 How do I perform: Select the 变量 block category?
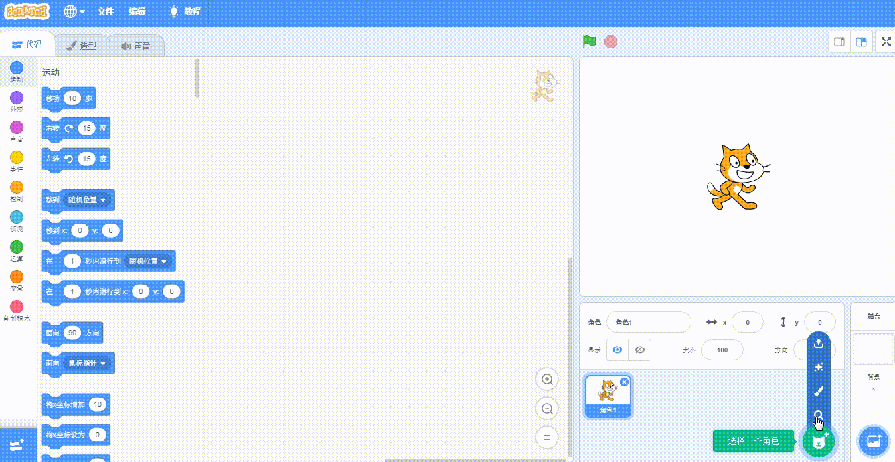[x=17, y=281]
